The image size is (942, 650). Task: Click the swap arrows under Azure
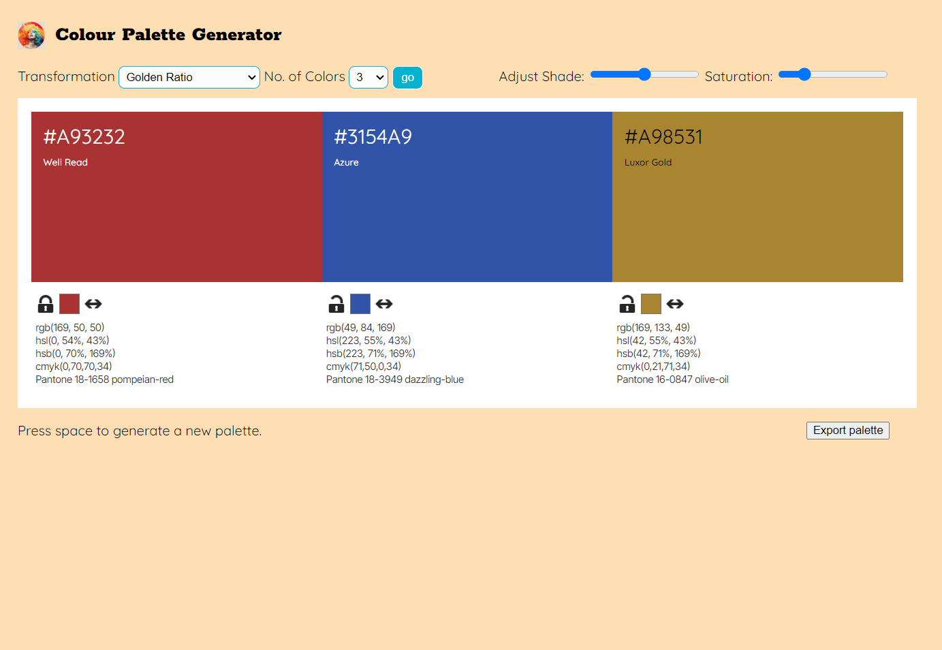point(384,304)
